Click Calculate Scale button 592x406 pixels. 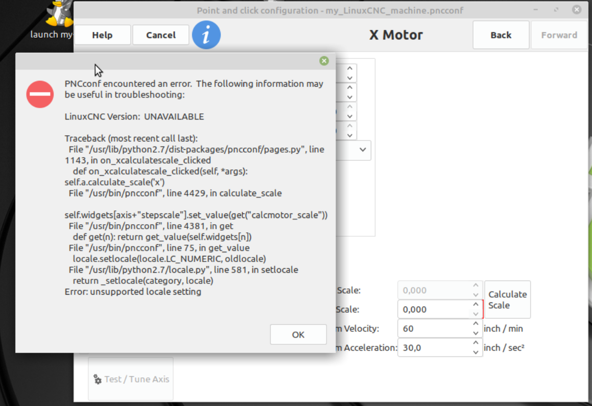[507, 300]
